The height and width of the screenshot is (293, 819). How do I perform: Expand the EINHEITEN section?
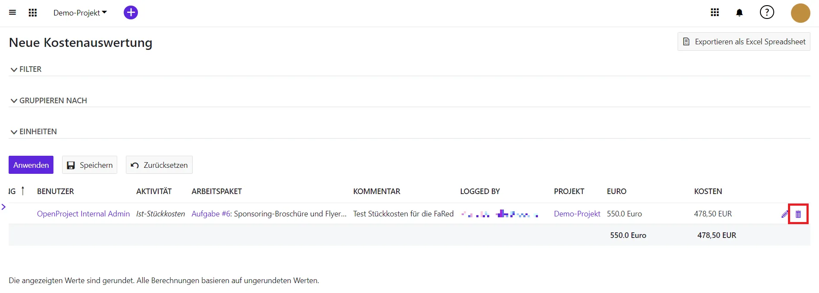(34, 132)
